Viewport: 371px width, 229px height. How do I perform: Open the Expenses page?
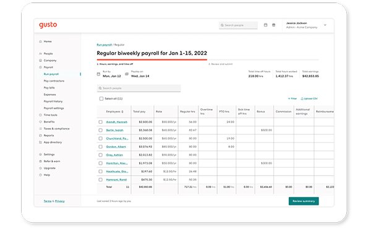click(49, 95)
